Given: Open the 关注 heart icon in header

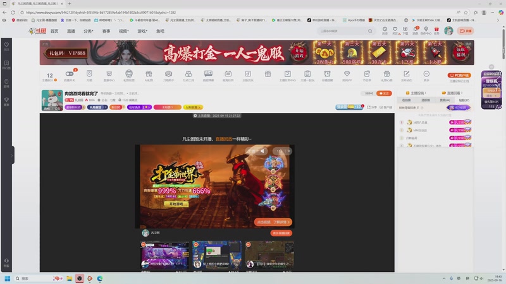Looking at the screenshot, I should pos(395,30).
